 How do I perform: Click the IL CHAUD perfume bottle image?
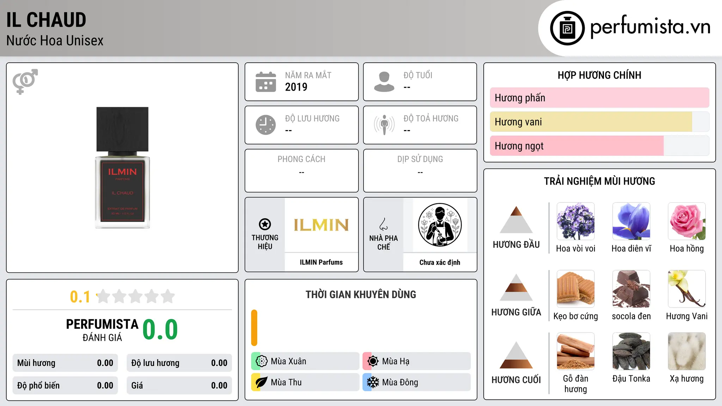point(122,168)
